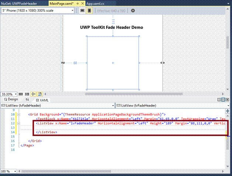Image resolution: width=232 pixels, height=176 pixels.
Task: Switch to landscape orientation in designer toolbar
Action: (82, 10)
